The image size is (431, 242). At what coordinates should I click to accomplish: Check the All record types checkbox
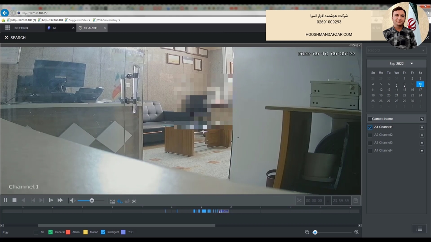point(36,232)
